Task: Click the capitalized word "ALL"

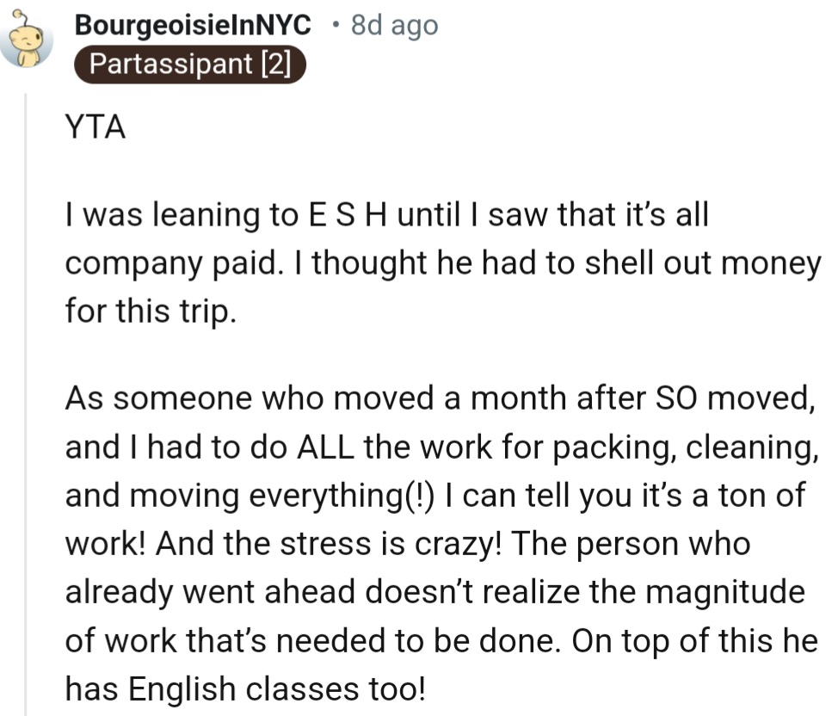Action: [328, 447]
